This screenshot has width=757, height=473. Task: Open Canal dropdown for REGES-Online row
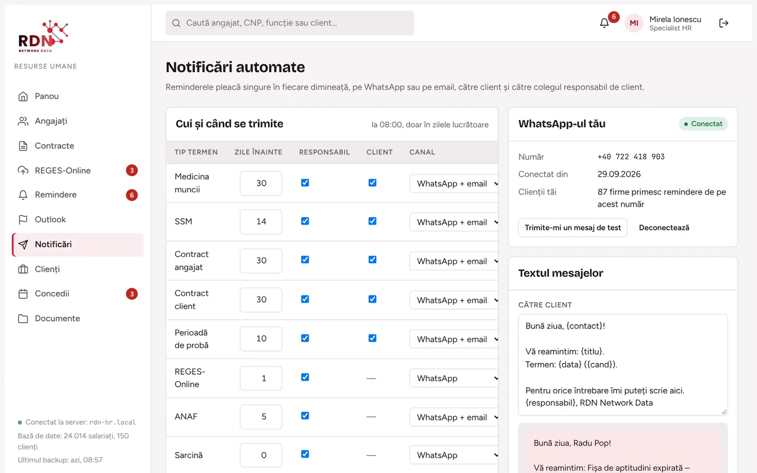[x=454, y=378]
